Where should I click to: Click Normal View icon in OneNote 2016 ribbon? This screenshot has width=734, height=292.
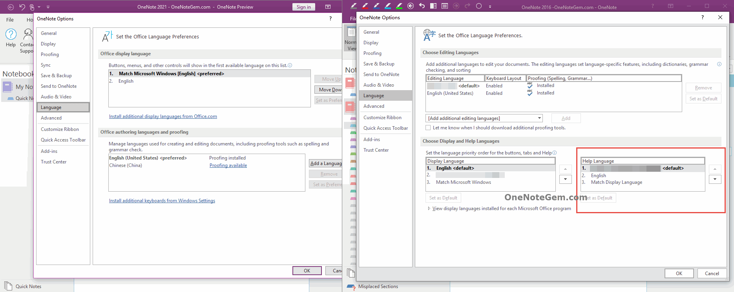[351, 33]
